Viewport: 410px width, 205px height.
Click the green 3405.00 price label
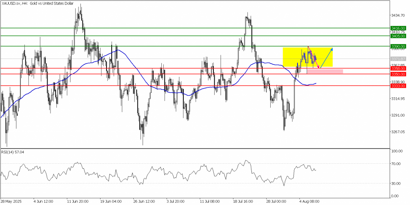click(399, 36)
